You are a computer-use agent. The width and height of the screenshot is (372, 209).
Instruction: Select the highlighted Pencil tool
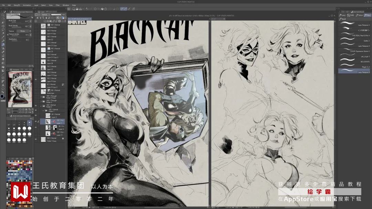pyautogui.click(x=3, y=44)
